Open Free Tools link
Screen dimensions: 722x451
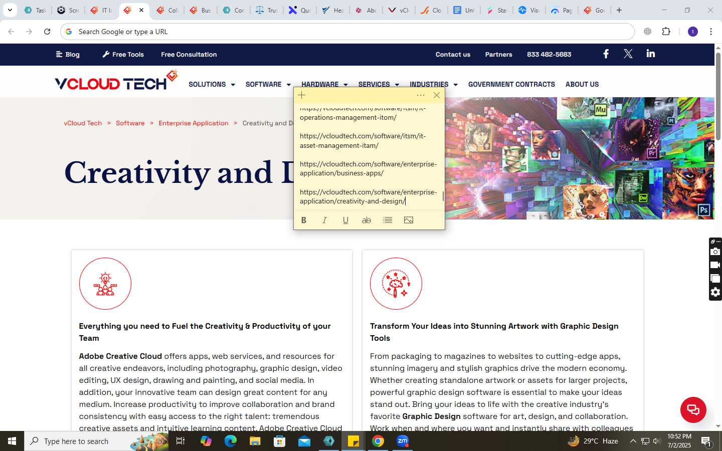tap(123, 54)
